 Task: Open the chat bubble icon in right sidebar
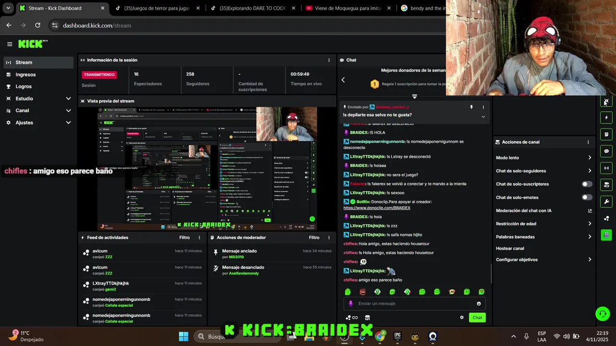pyautogui.click(x=606, y=151)
